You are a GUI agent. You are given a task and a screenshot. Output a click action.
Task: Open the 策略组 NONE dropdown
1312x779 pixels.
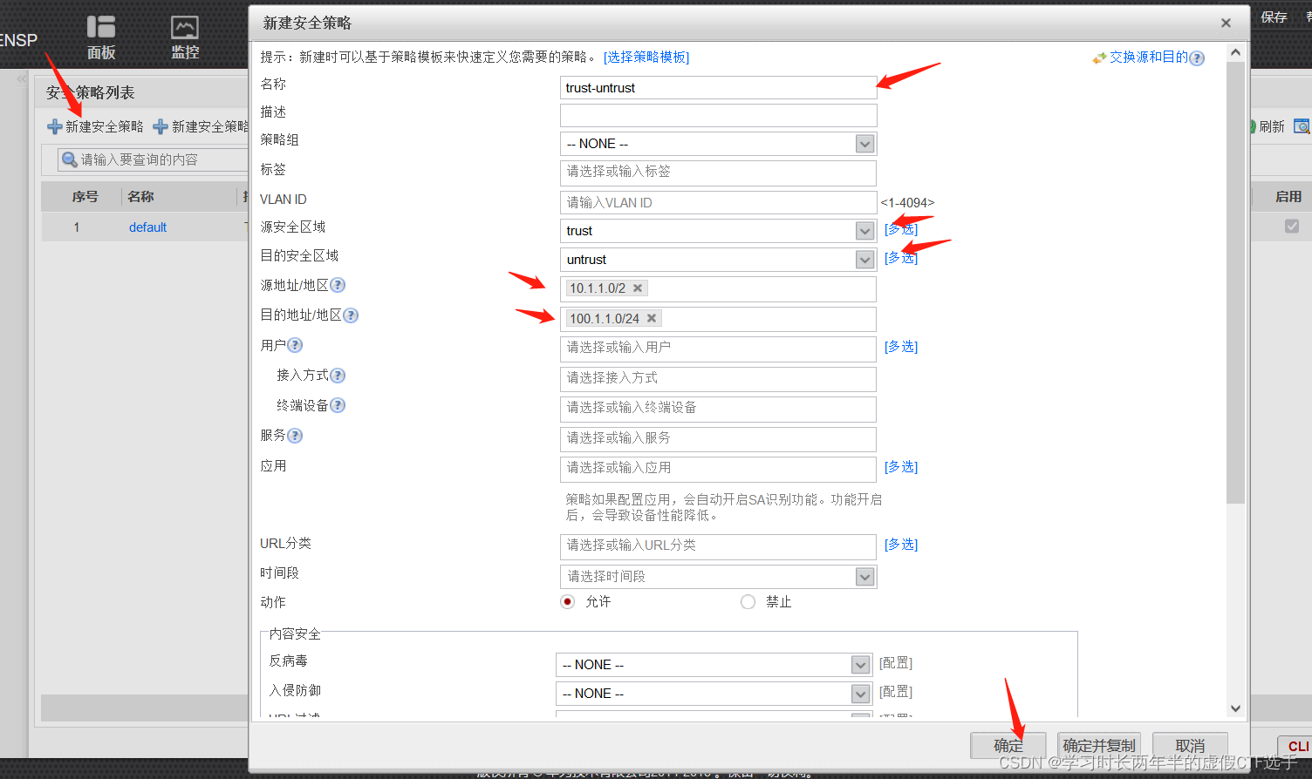[718, 144]
